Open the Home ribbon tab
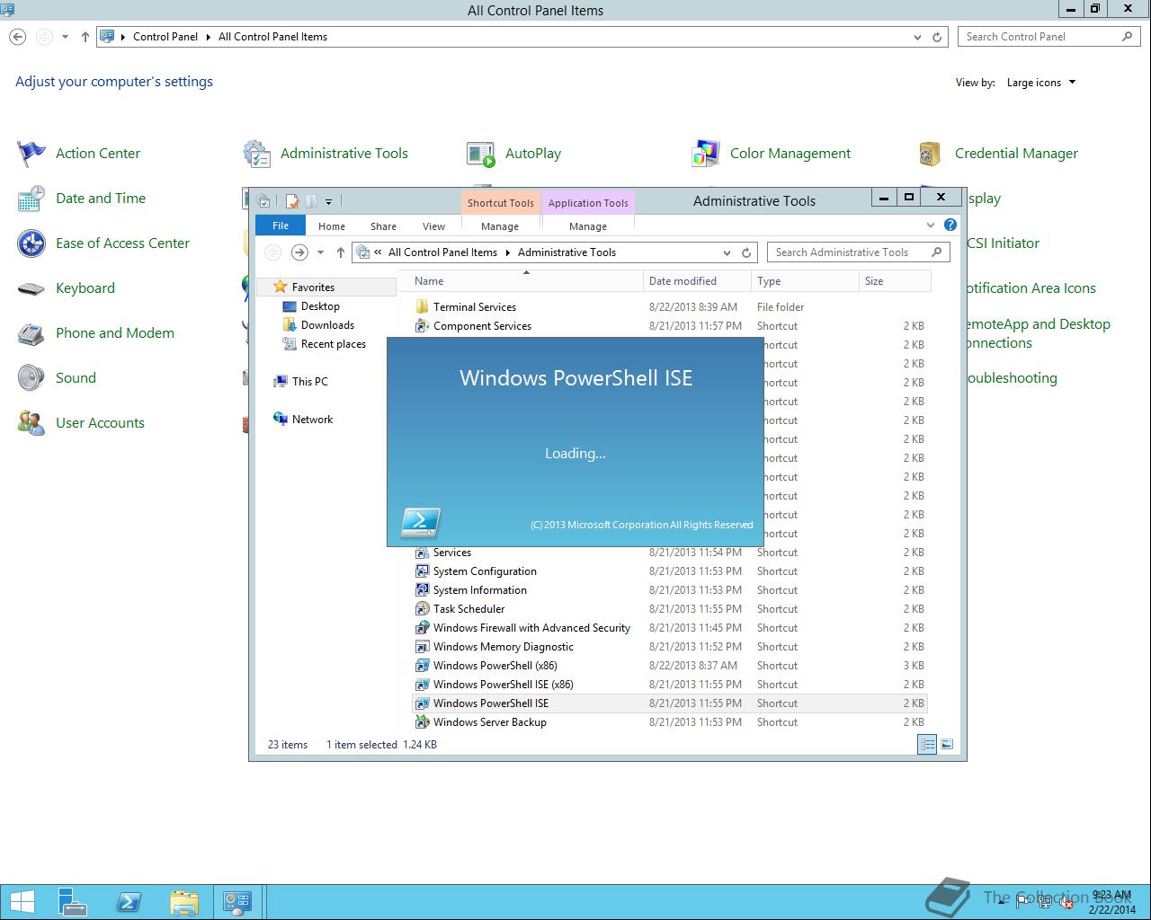The image size is (1151, 920). click(332, 226)
